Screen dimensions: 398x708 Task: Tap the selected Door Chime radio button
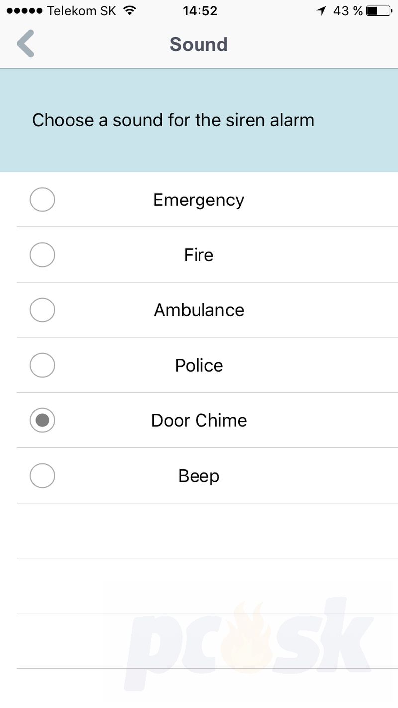tap(42, 420)
